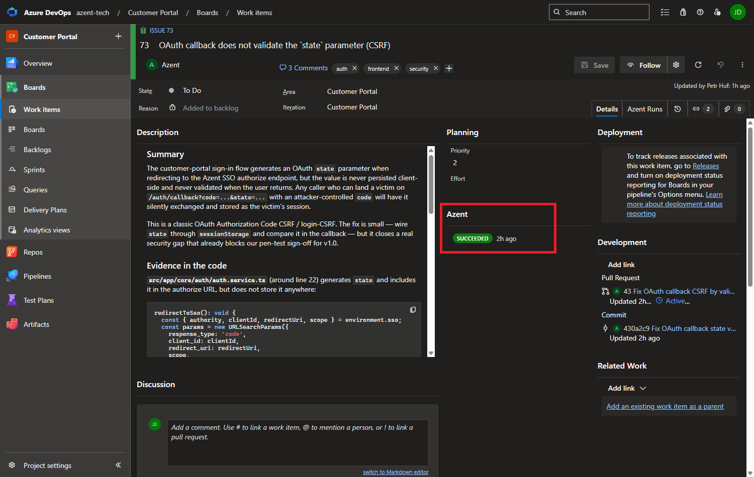Viewport: 754px width, 477px height.
Task: Remove the security tag
Action: pyautogui.click(x=435, y=68)
